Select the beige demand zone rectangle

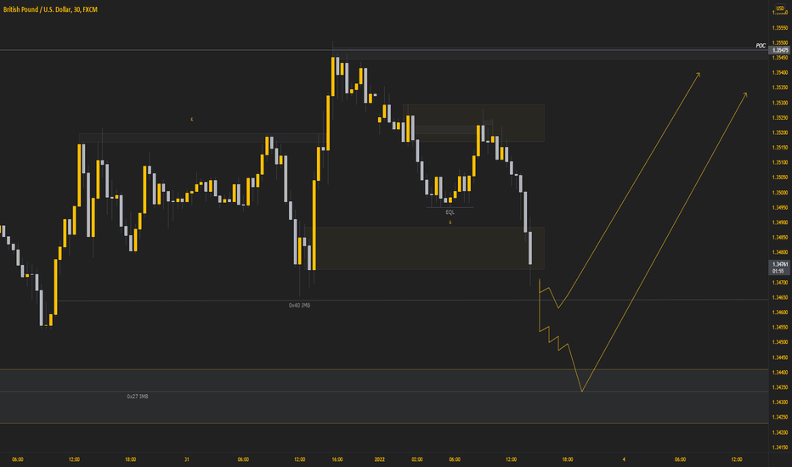(429, 248)
